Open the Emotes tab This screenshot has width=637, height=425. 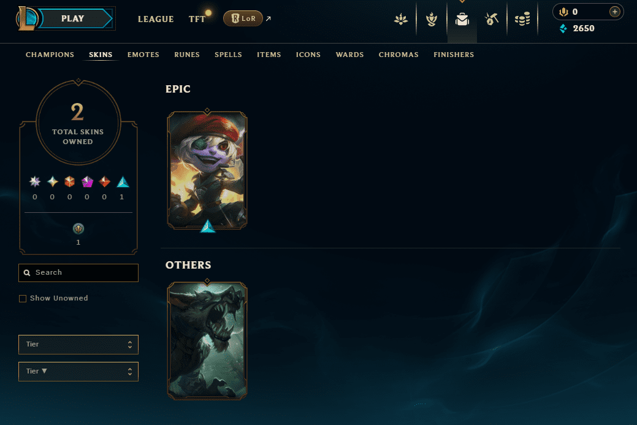pos(143,55)
